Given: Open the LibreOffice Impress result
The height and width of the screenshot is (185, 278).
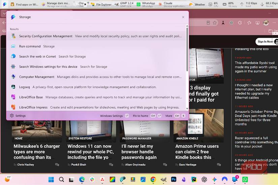Looking at the screenshot, I should 96,107.
